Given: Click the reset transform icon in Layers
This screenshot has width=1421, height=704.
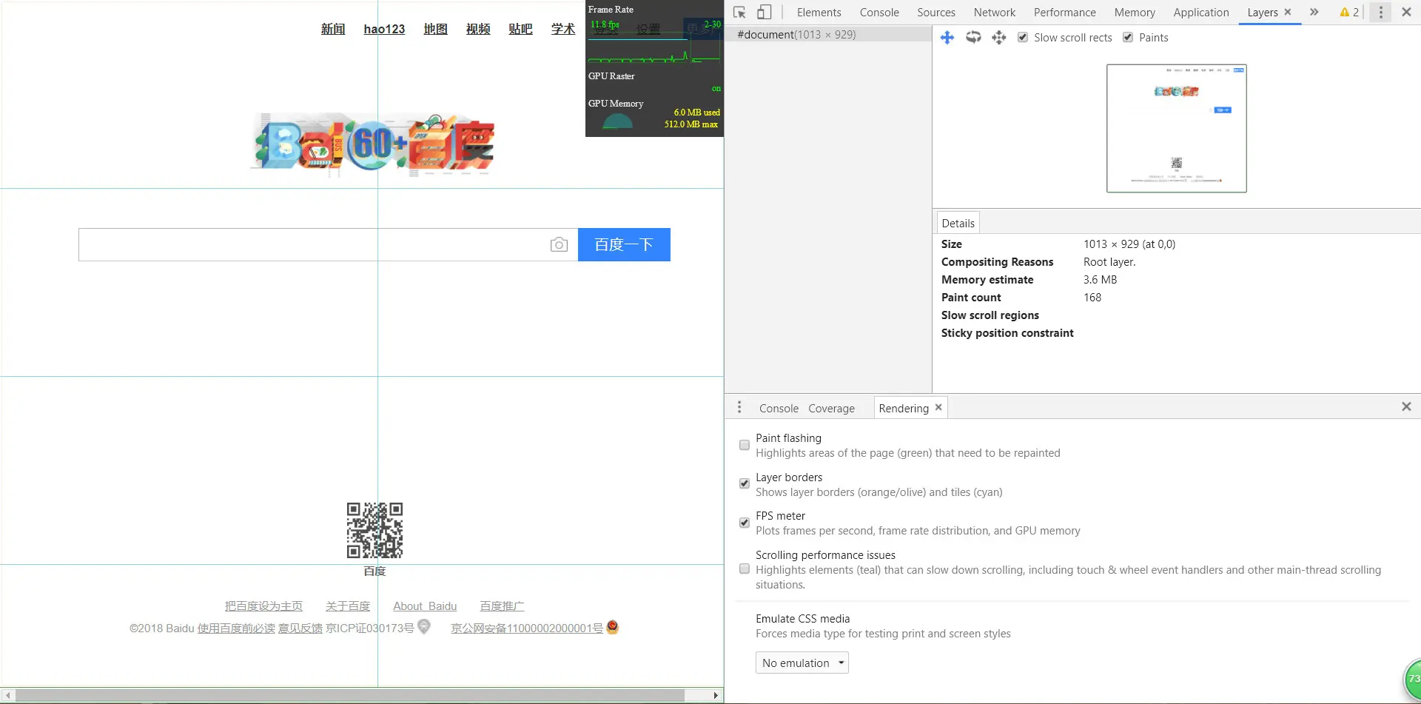Looking at the screenshot, I should [x=999, y=38].
